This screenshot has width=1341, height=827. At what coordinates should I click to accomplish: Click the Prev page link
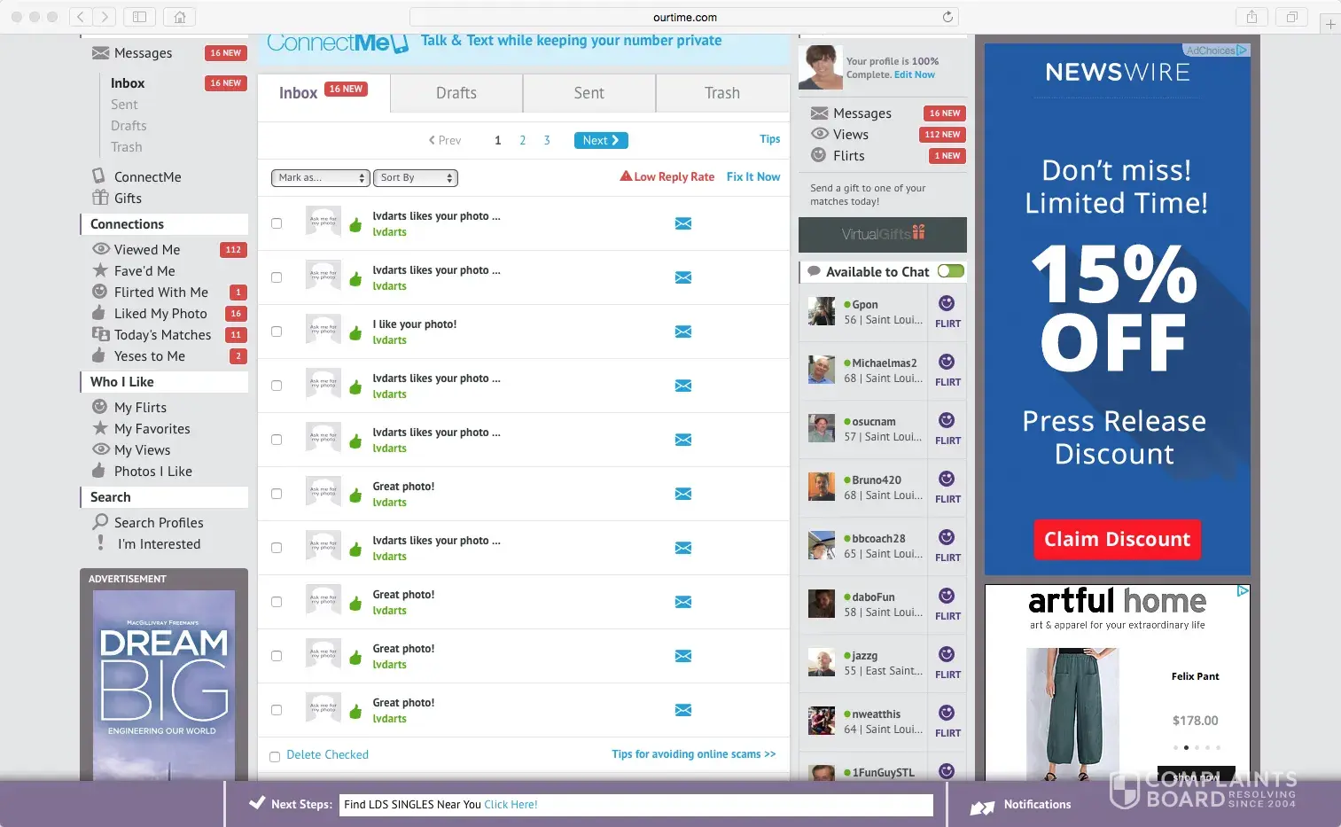point(445,140)
